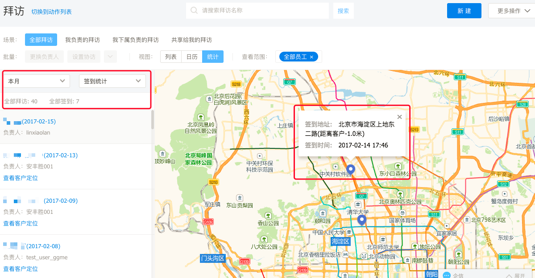Click the visit list scrollbar
This screenshot has height=278, width=535.
point(153,120)
